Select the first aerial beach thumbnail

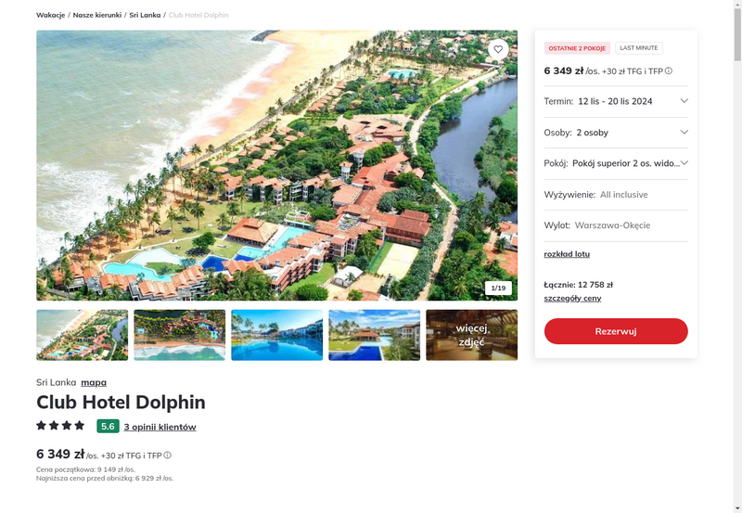[x=83, y=335]
